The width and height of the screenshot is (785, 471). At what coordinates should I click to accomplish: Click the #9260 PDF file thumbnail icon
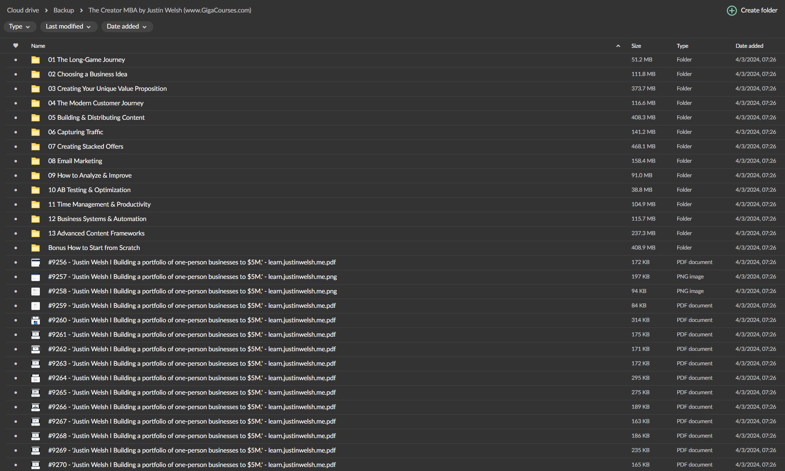pos(35,320)
